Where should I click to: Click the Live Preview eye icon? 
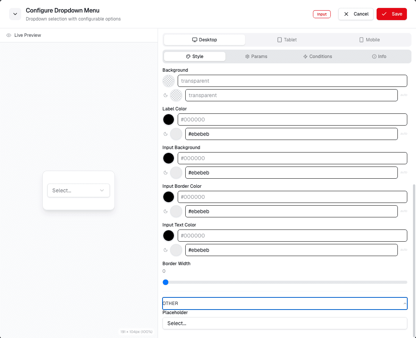coord(9,35)
